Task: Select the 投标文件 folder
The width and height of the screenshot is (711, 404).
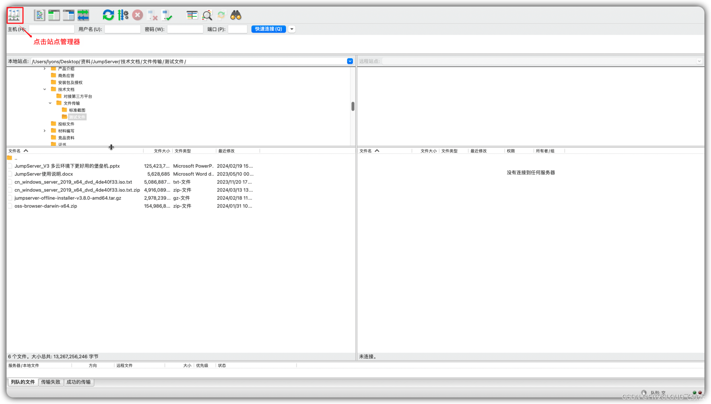Action: click(66, 124)
